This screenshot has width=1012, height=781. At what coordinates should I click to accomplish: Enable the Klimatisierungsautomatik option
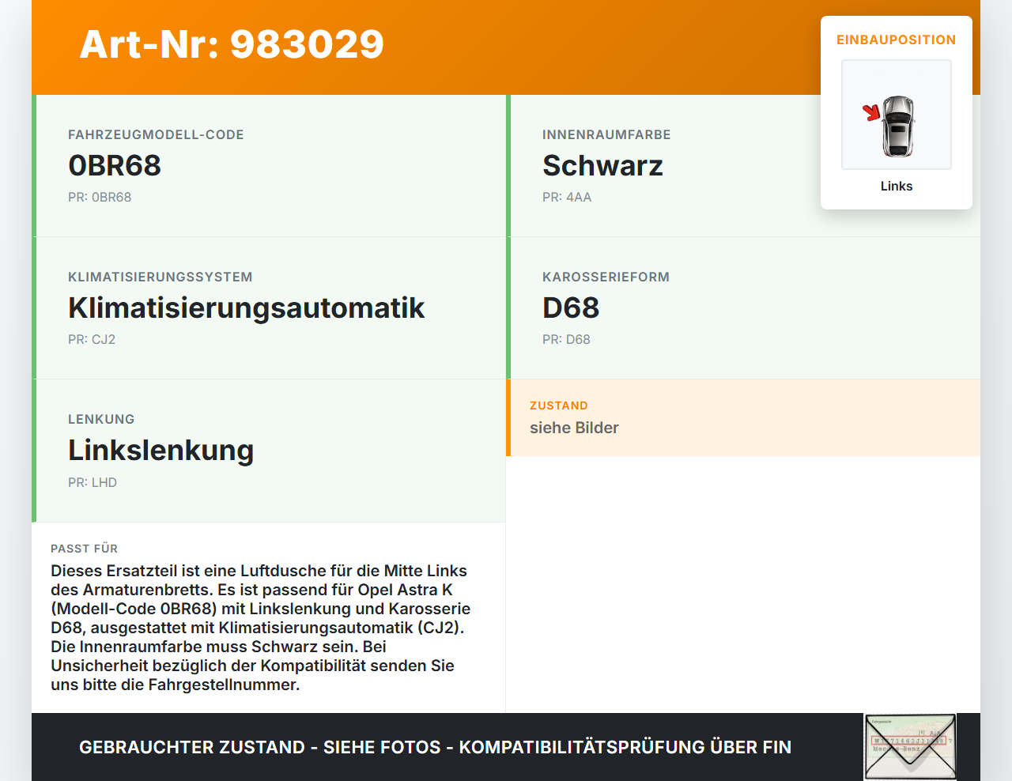click(x=247, y=308)
